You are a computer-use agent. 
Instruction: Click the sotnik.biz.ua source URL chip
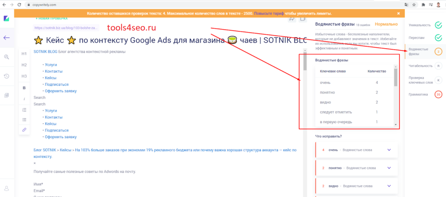[x=66, y=28]
